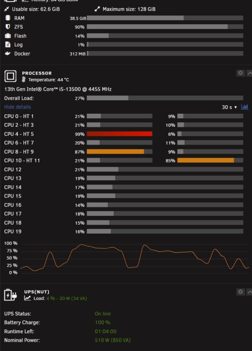Click the CPU load history graph
This screenshot has width=252, height=351.
pyautogui.click(x=134, y=258)
